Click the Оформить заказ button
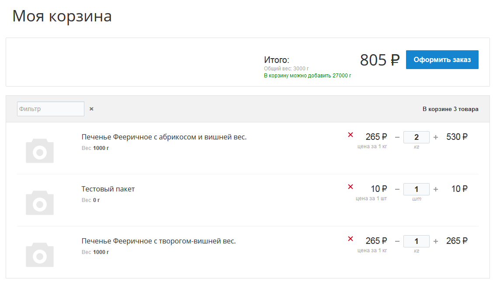The width and height of the screenshot is (500, 285). tap(442, 59)
